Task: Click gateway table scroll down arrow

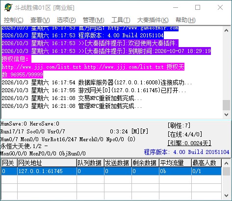Action: point(227,195)
